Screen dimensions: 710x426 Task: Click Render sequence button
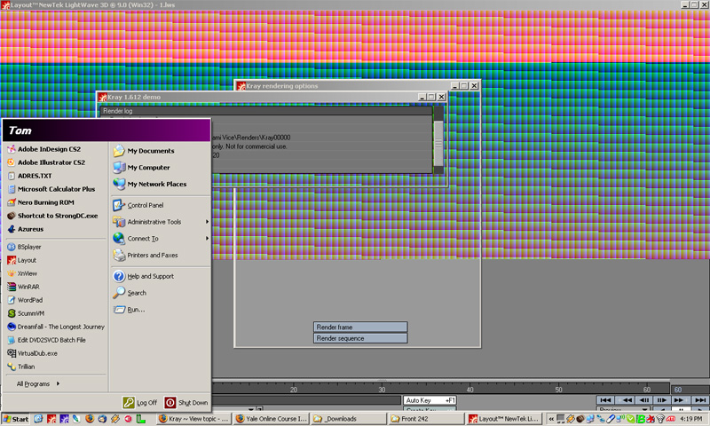pos(360,338)
